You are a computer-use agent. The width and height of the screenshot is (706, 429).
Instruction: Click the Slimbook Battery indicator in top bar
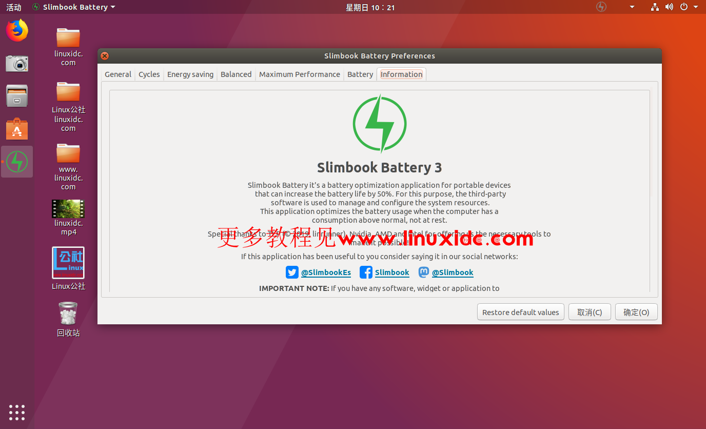coord(601,7)
